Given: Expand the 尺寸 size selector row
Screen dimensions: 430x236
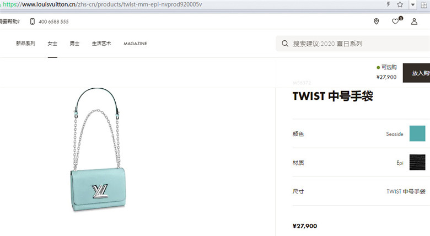Looking at the screenshot, I should 359,191.
